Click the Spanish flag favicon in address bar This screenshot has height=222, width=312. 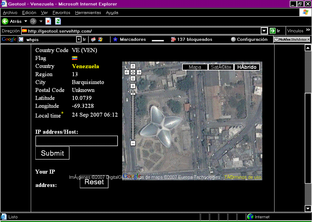[x=24, y=31]
